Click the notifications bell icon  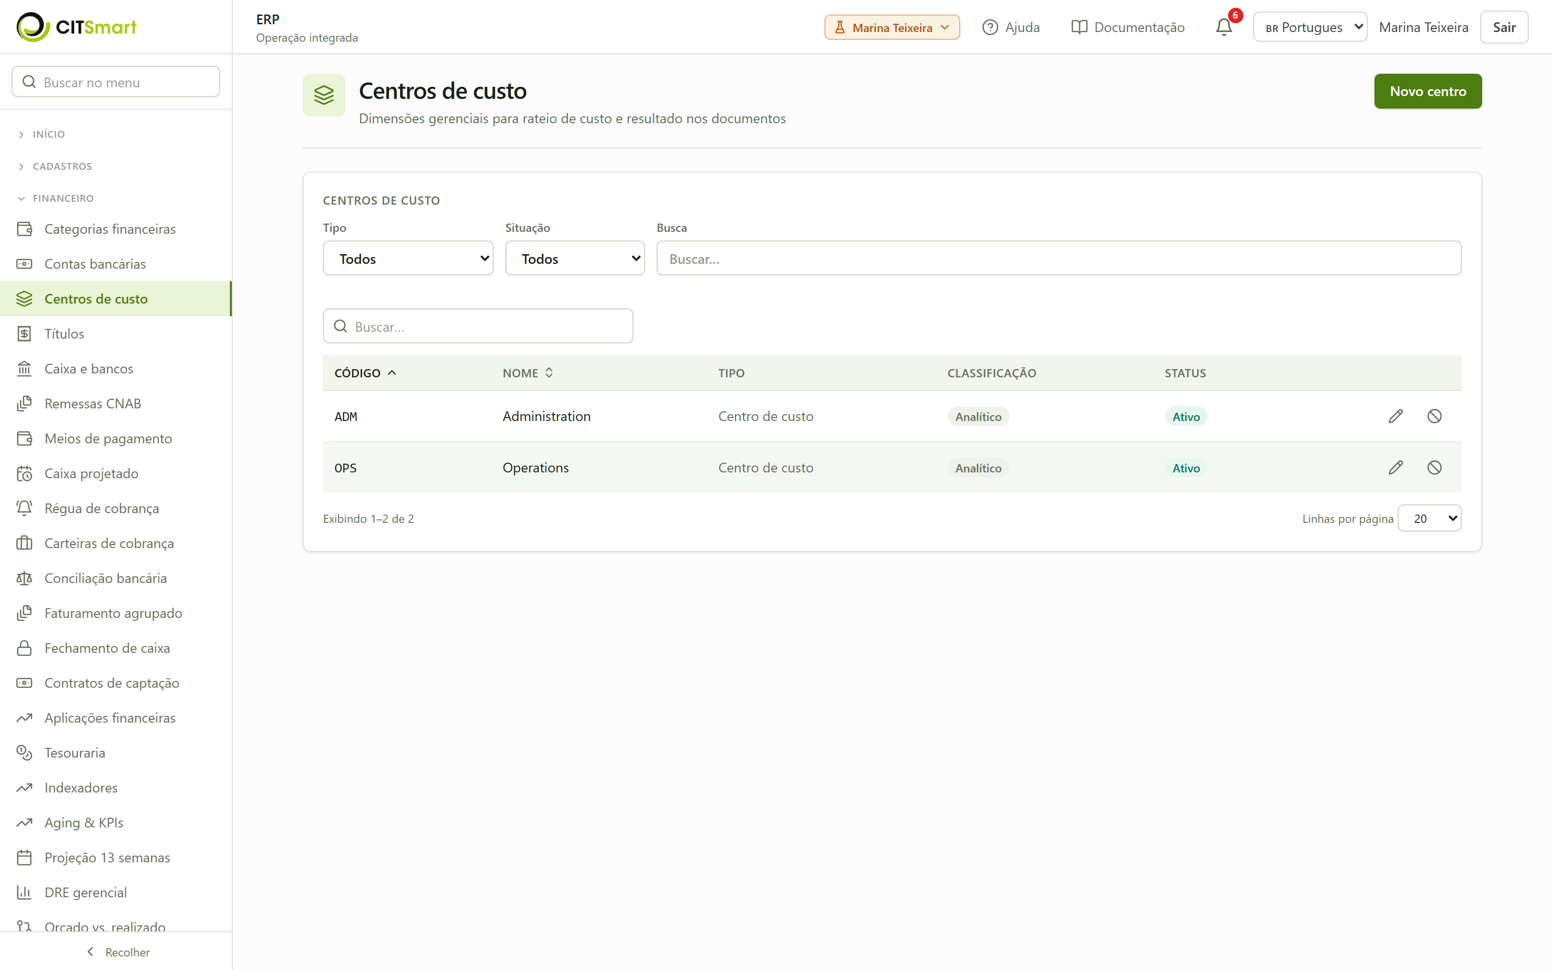(1224, 27)
